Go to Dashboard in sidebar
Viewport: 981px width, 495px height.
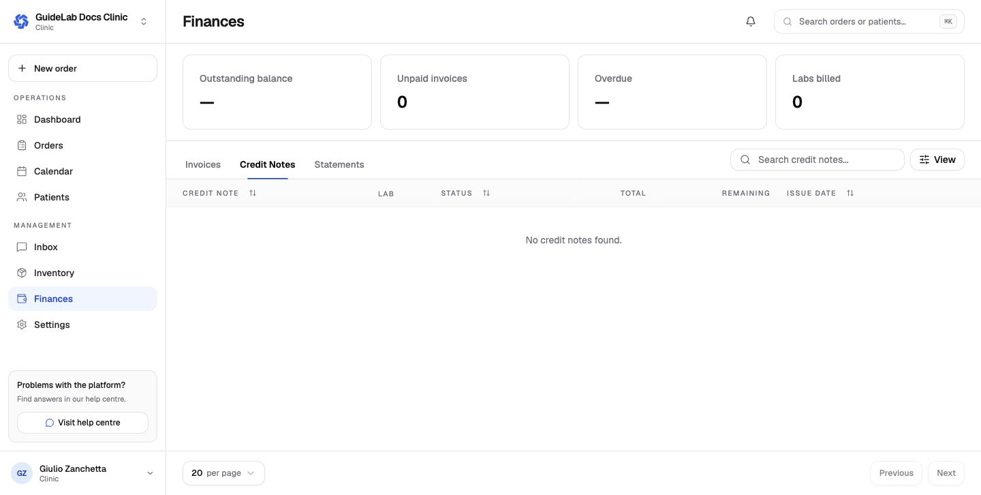pos(82,119)
